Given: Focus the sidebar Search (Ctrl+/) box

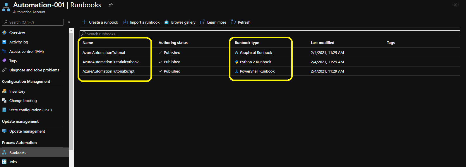Looking at the screenshot, I should click(x=33, y=22).
